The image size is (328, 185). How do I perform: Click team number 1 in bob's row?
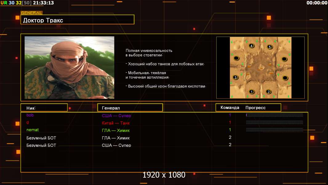[x=230, y=115]
